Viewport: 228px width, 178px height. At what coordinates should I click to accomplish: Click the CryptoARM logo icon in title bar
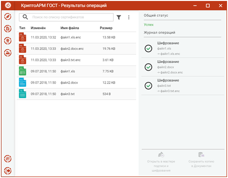pyautogui.click(x=8, y=5)
